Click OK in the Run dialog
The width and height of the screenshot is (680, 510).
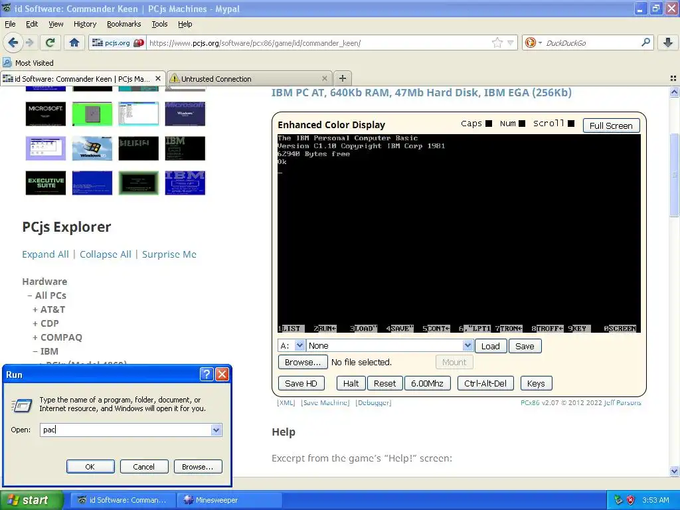[90, 467]
